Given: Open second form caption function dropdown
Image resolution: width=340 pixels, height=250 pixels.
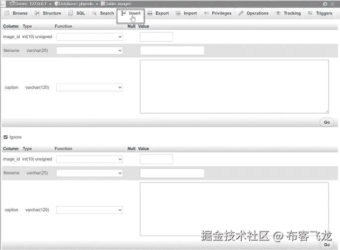Looking at the screenshot, I should (89, 210).
